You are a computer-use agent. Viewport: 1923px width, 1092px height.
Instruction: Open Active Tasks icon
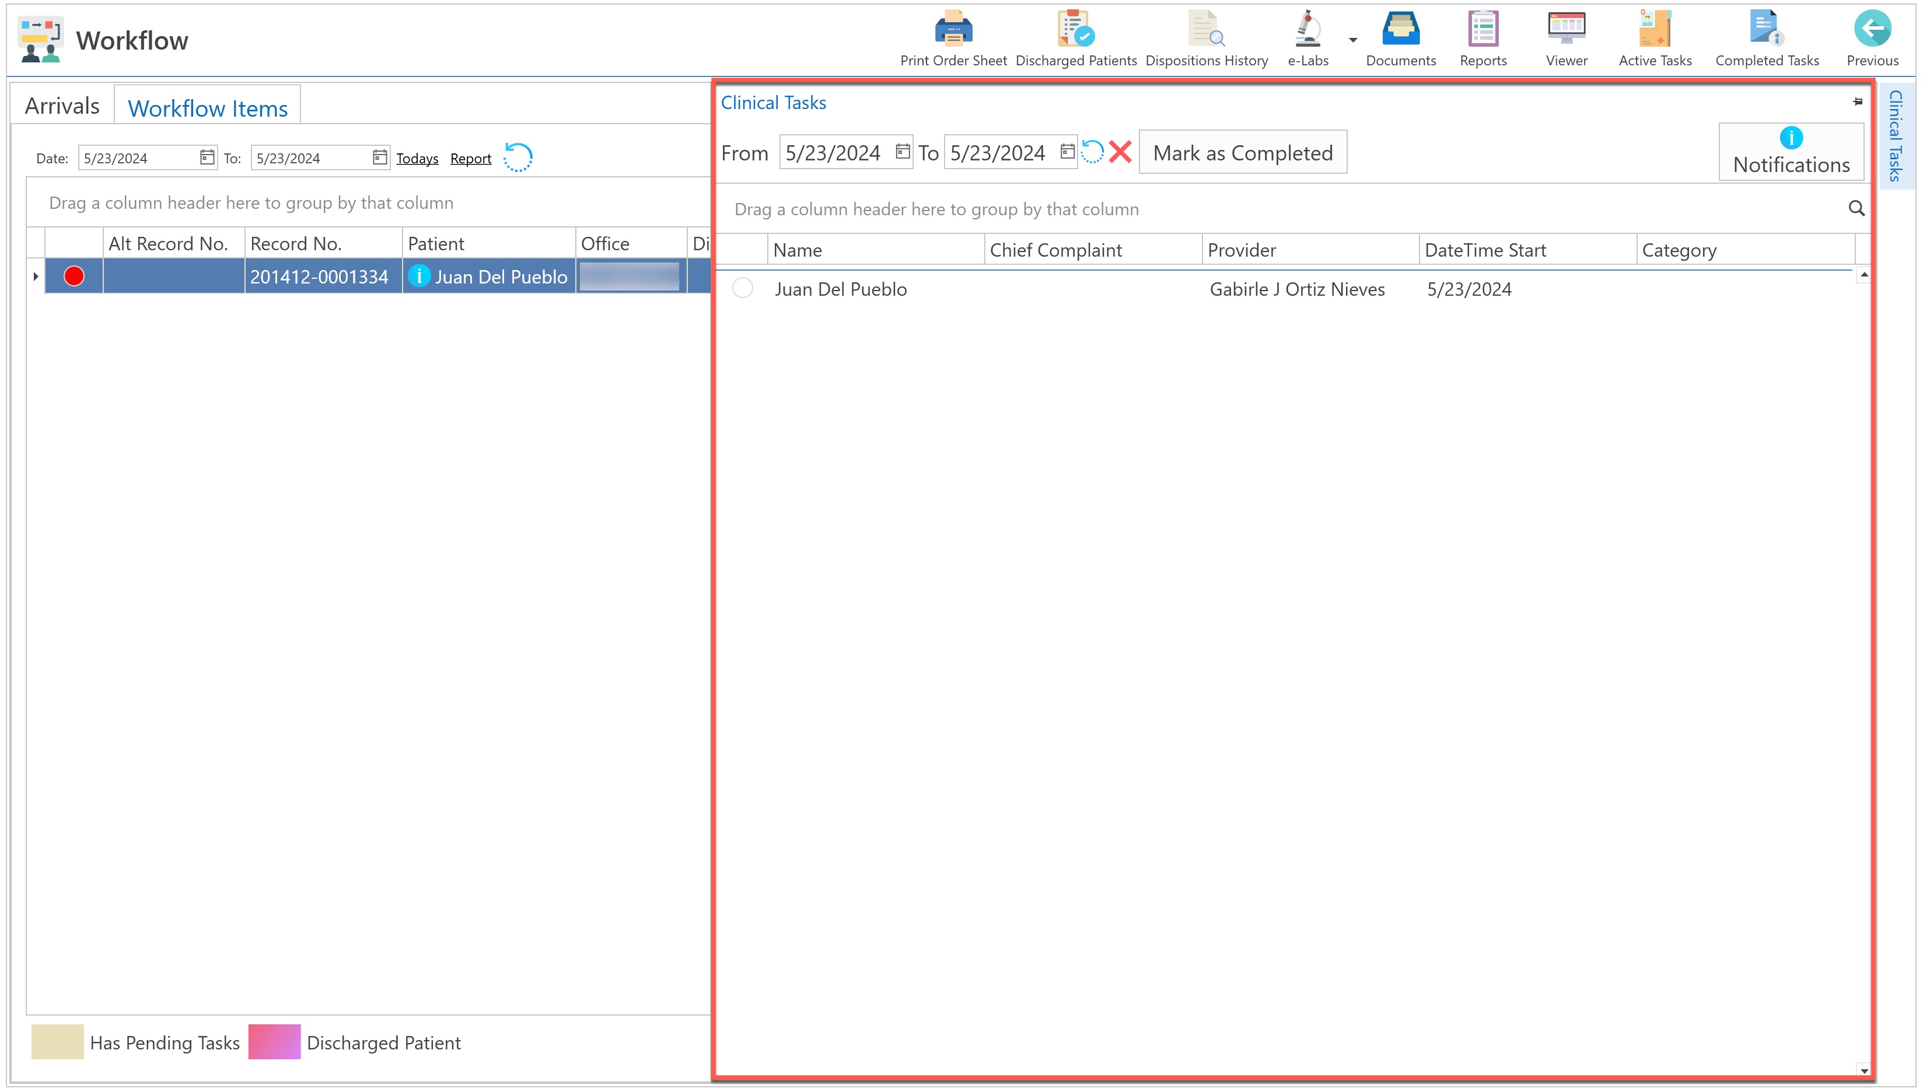click(1655, 30)
